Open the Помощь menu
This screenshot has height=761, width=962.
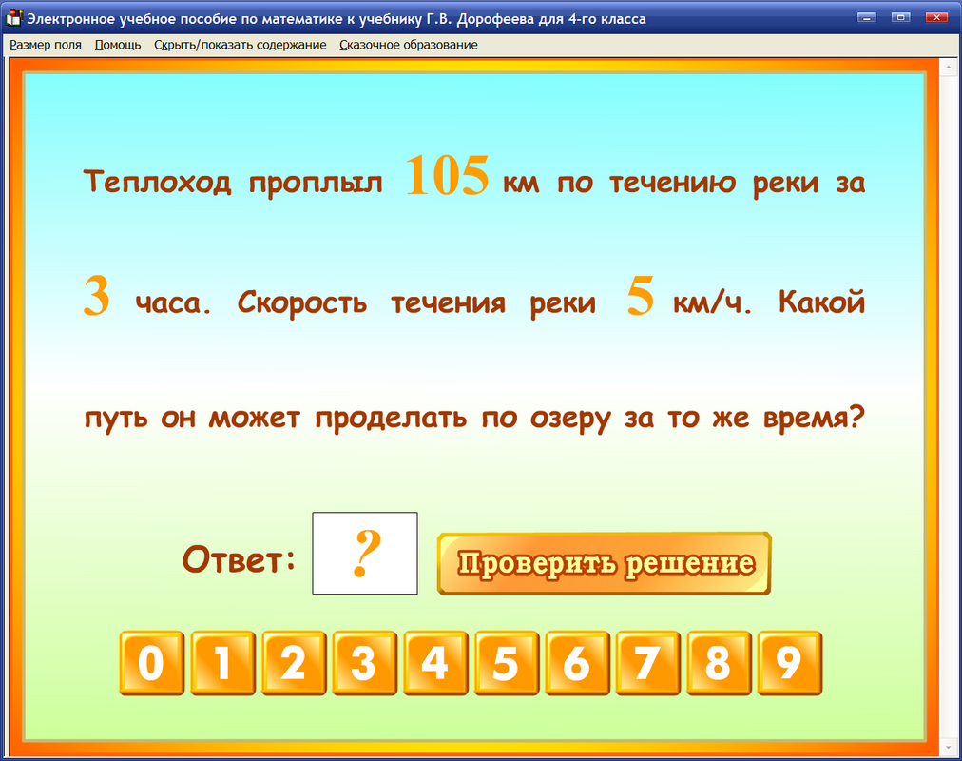click(x=116, y=44)
